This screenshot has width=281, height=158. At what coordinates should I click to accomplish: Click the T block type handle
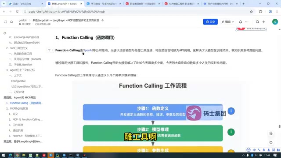click(49, 50)
